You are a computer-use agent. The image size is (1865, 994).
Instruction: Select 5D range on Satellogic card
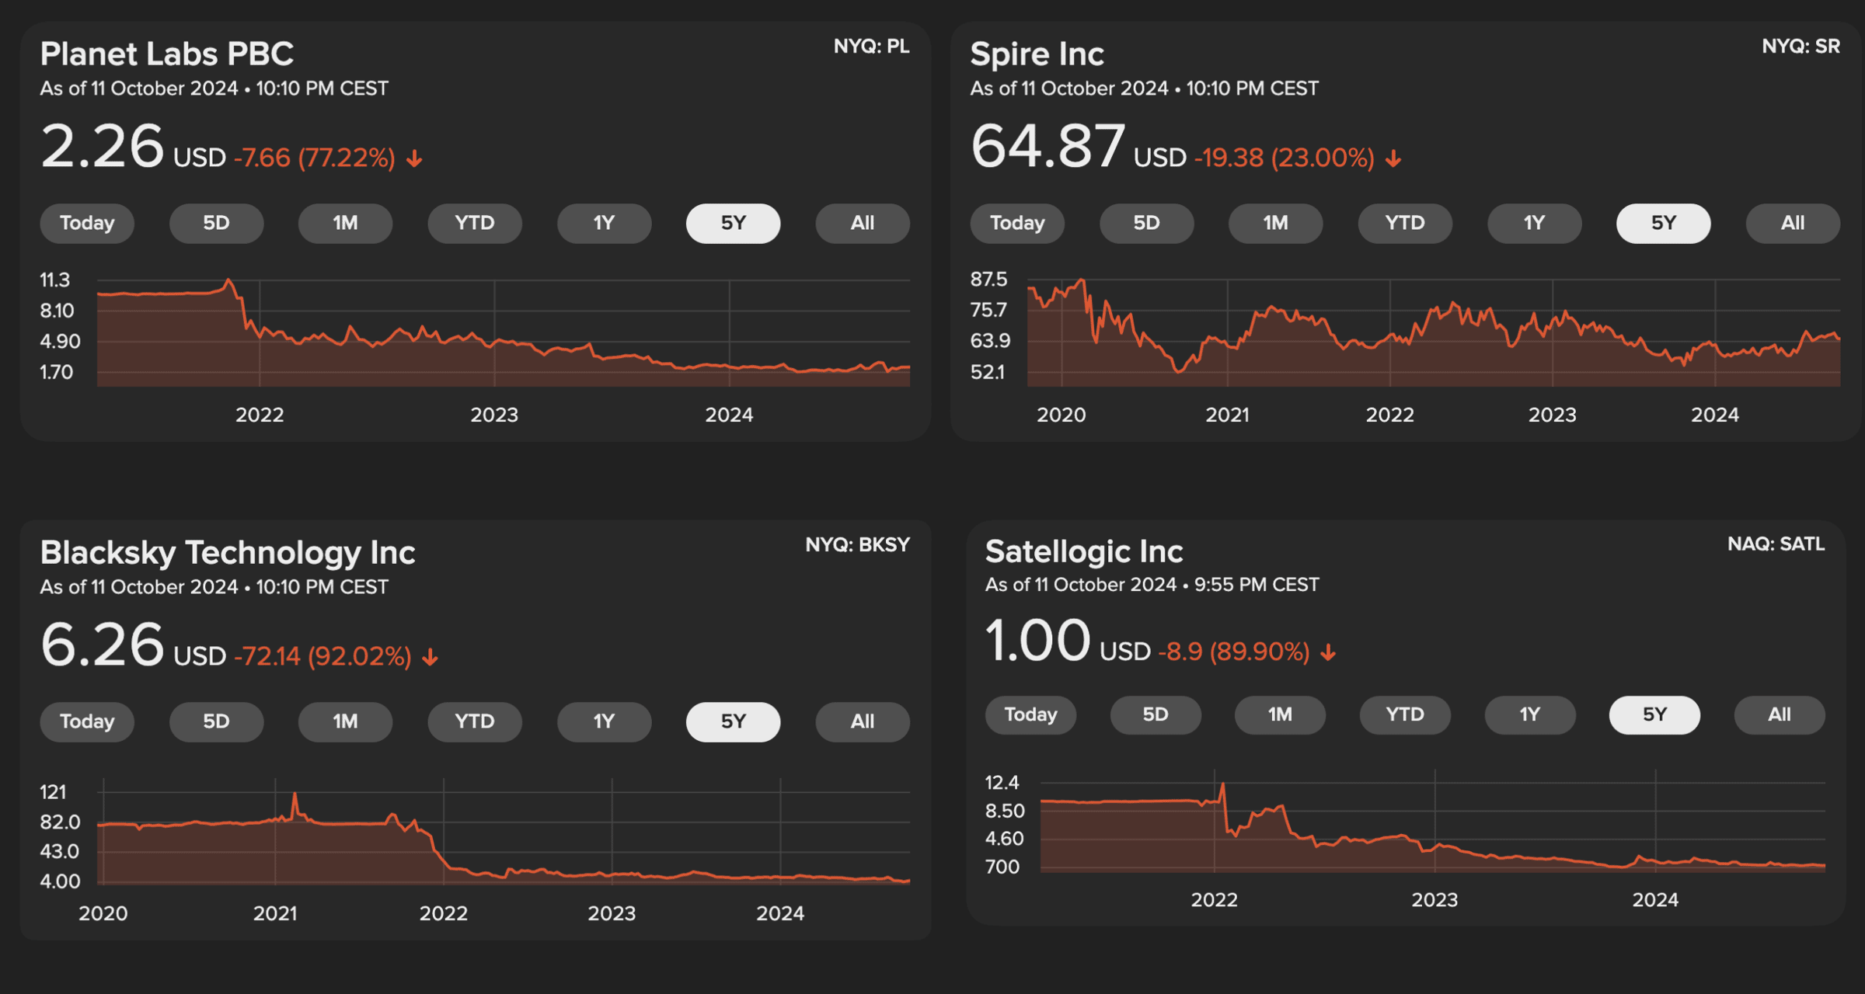[x=1156, y=715]
